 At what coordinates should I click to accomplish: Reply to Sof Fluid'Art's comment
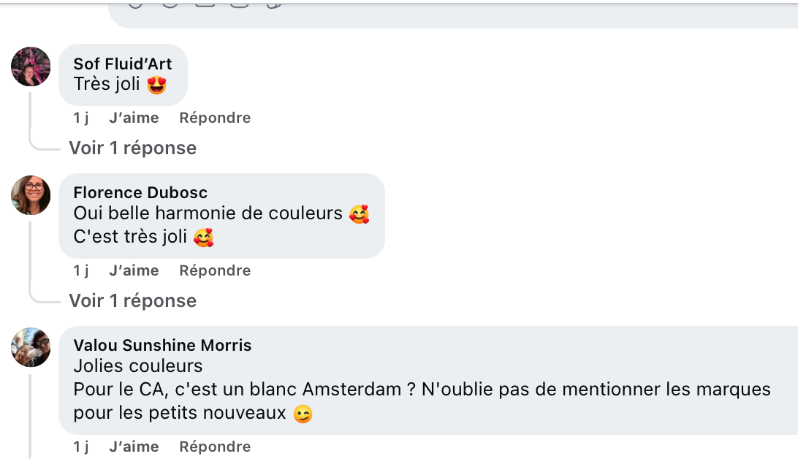tap(215, 118)
